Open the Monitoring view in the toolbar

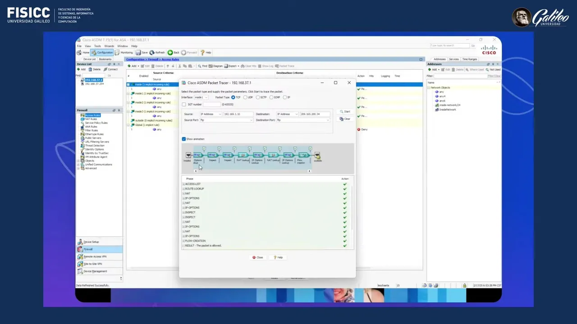124,53
